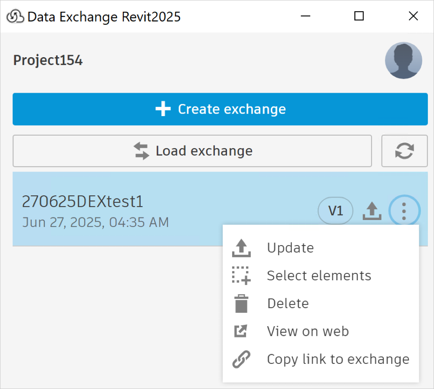
Task: Choose Delete from the context menu
Action: (321, 303)
